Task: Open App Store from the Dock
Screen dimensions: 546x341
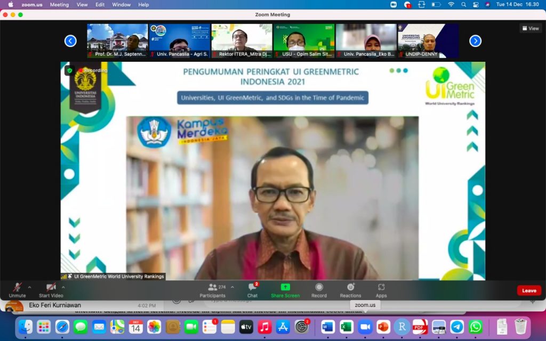Action: pos(283,327)
